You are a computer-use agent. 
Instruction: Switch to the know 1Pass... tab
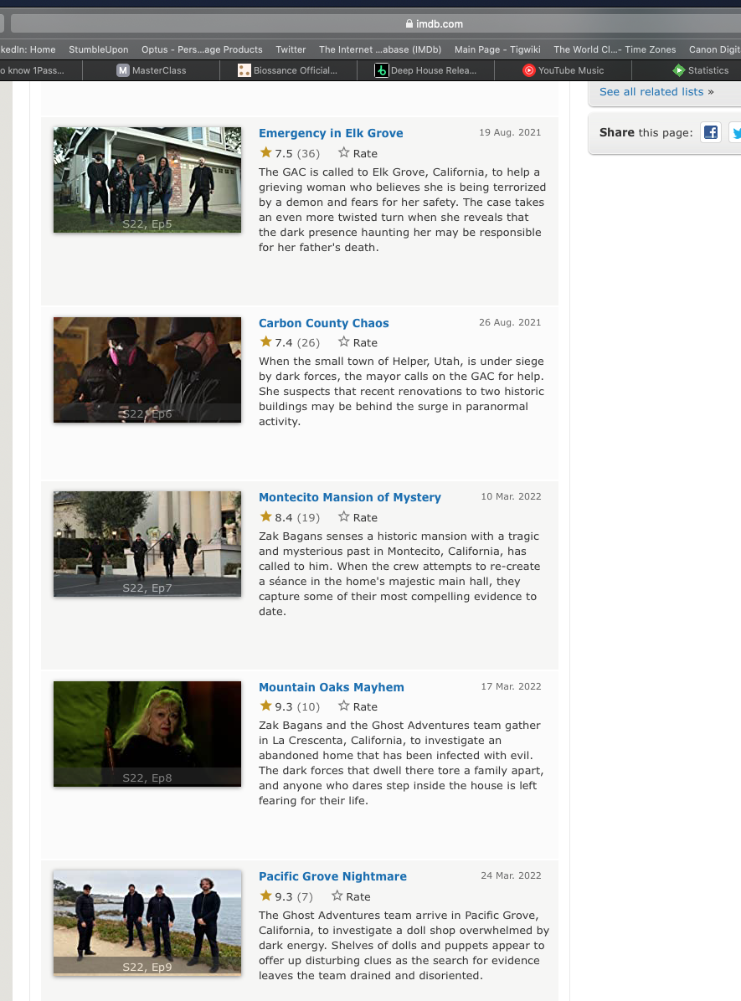41,70
